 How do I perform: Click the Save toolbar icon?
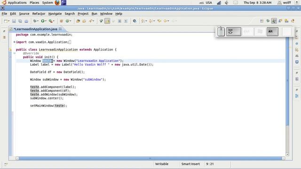point(14,21)
